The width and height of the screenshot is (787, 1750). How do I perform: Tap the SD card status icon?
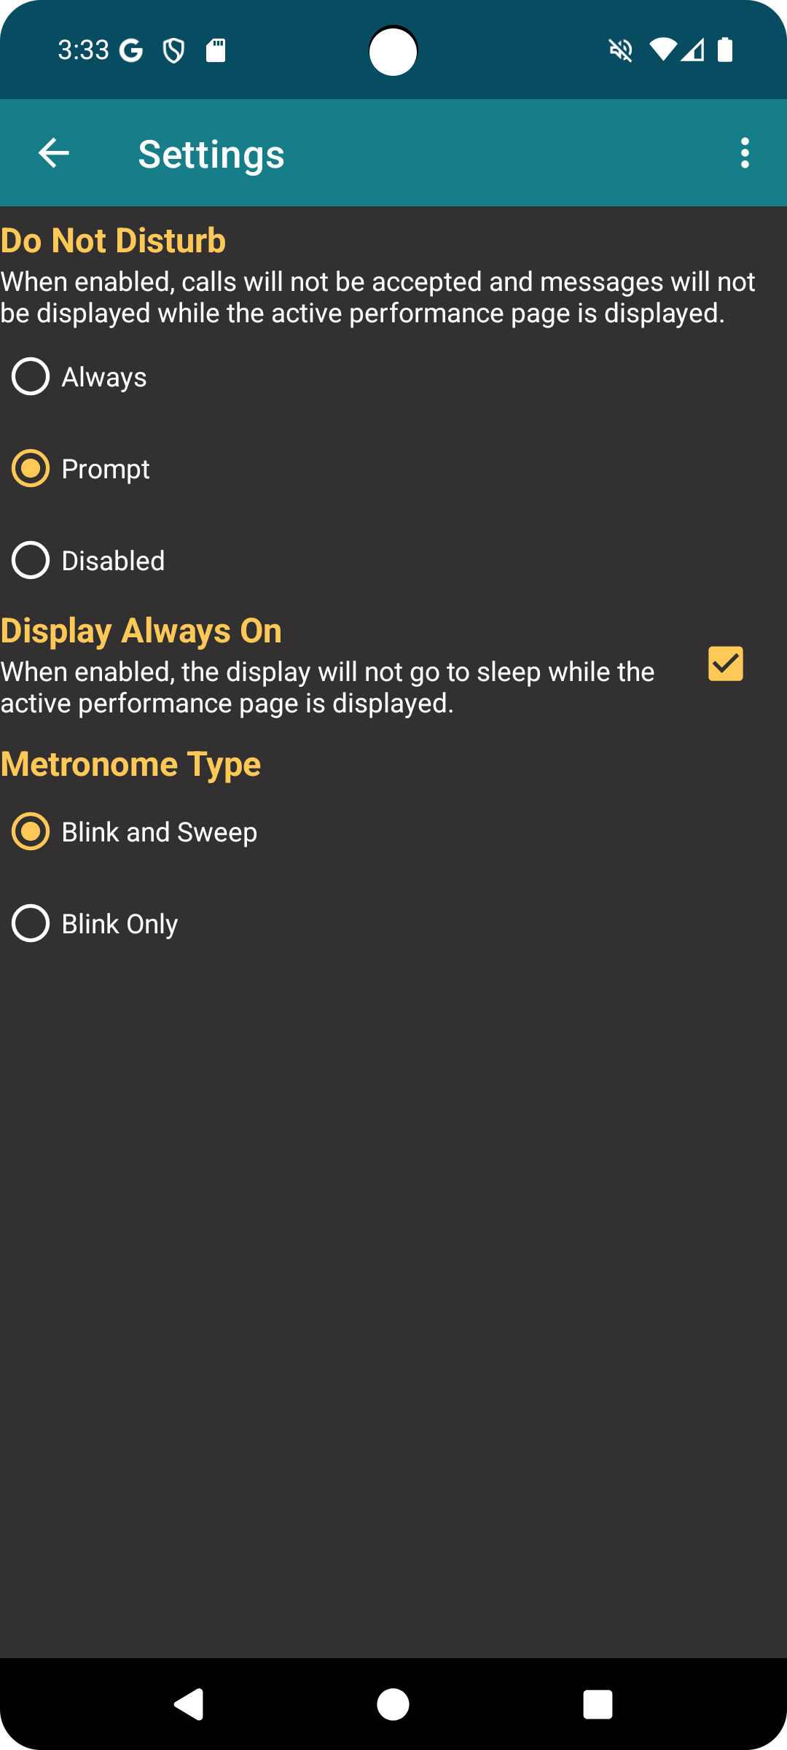(216, 50)
